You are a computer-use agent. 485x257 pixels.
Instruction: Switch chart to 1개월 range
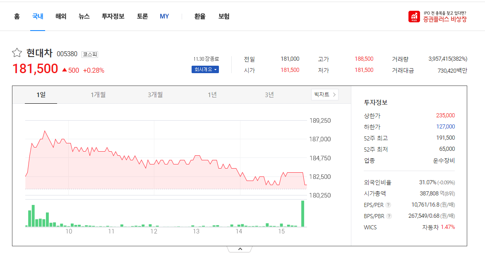click(98, 95)
